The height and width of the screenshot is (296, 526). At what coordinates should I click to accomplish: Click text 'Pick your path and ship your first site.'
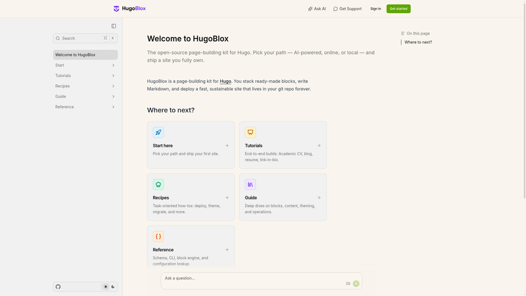(x=185, y=154)
